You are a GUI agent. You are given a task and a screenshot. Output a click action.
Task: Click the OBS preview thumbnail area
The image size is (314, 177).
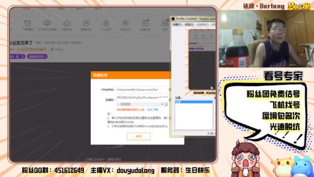[x=202, y=59]
